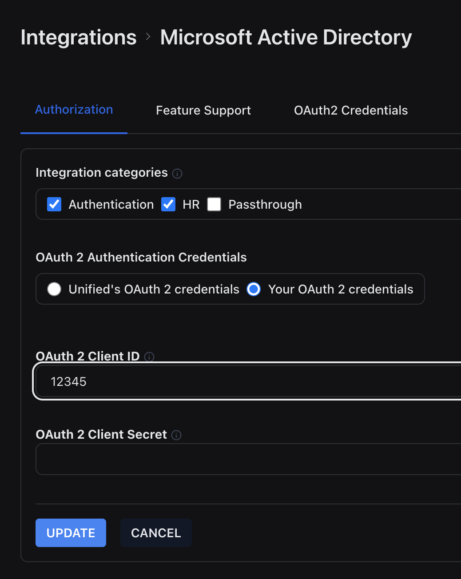This screenshot has width=461, height=579.
Task: Click the OAuth 2 Client Secret info icon
Action: (176, 435)
